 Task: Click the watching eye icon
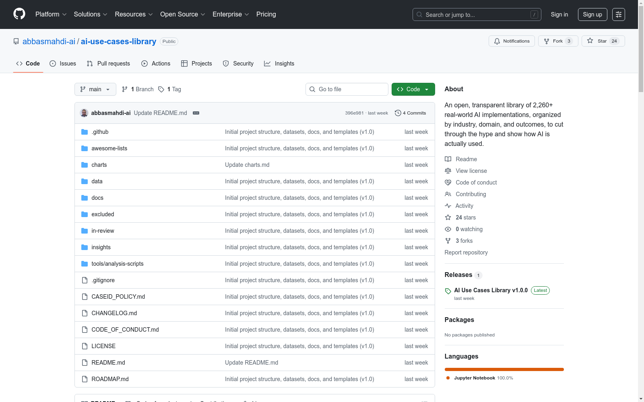coord(448,229)
